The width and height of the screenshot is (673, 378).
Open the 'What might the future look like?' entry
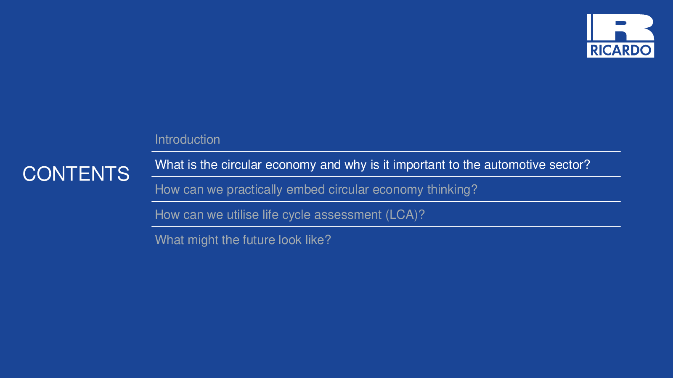pyautogui.click(x=243, y=240)
